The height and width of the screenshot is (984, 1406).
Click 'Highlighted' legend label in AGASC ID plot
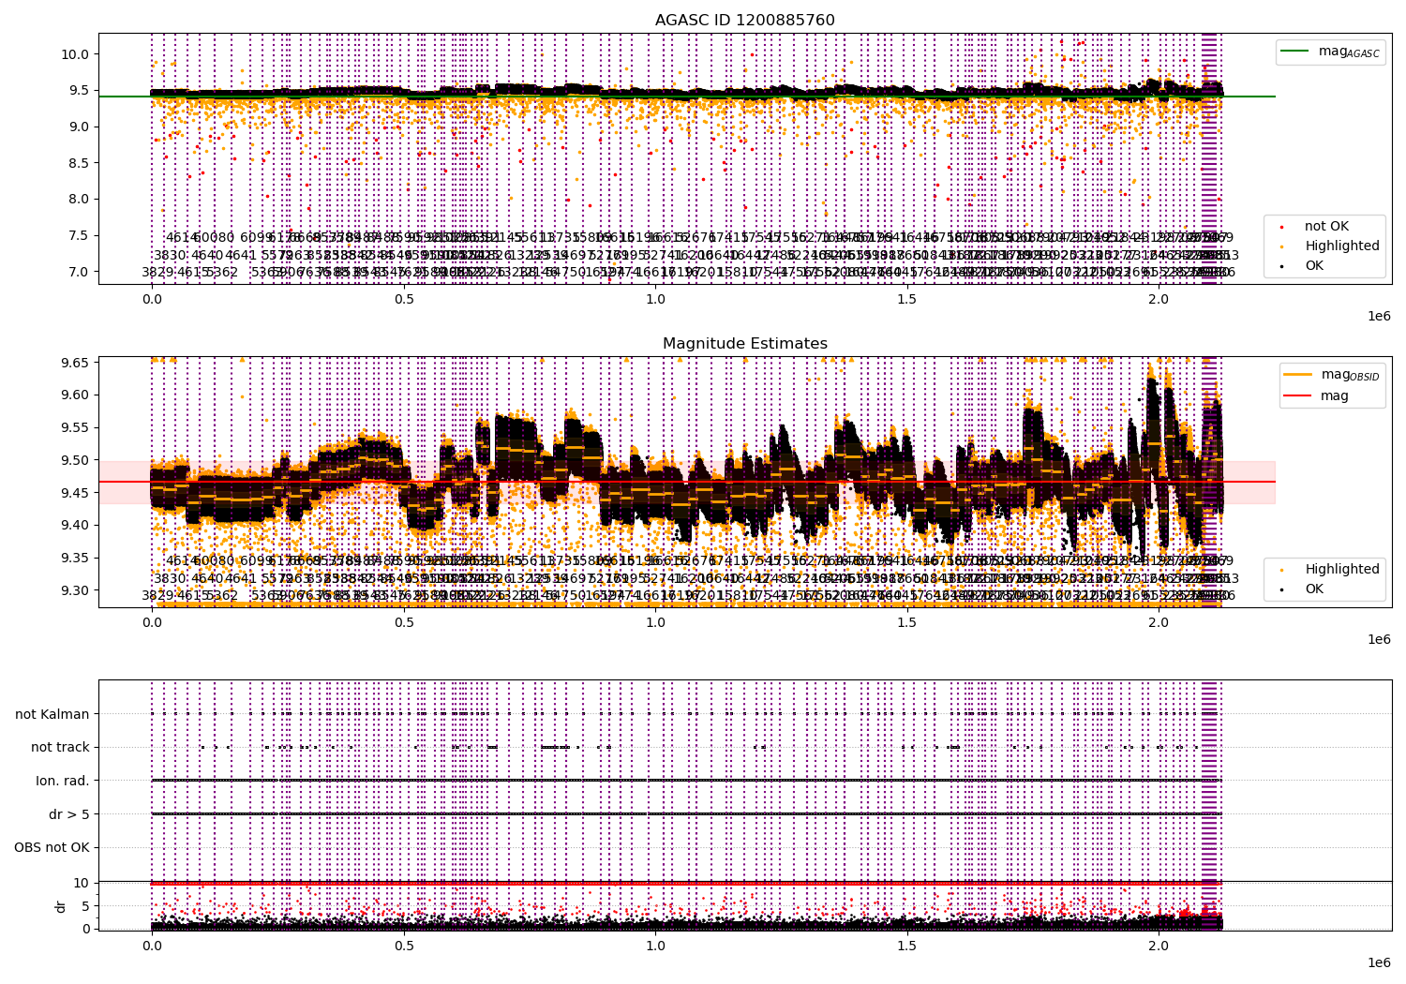1342,246
